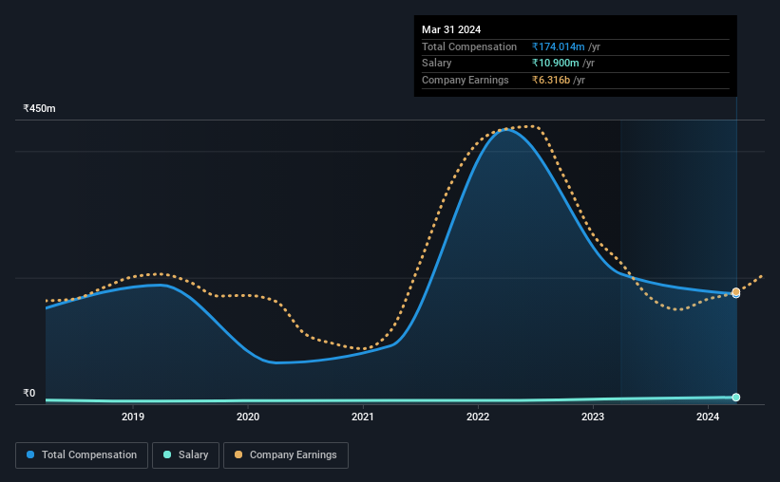Click the orange Company Earnings data point marker
The image size is (780, 482).
(x=735, y=291)
